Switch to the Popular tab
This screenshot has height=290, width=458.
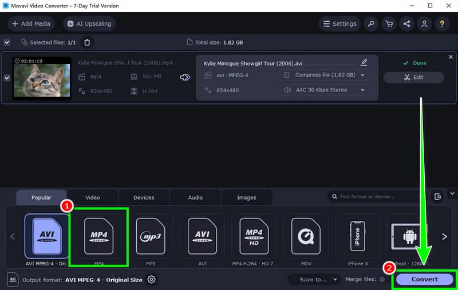click(41, 197)
